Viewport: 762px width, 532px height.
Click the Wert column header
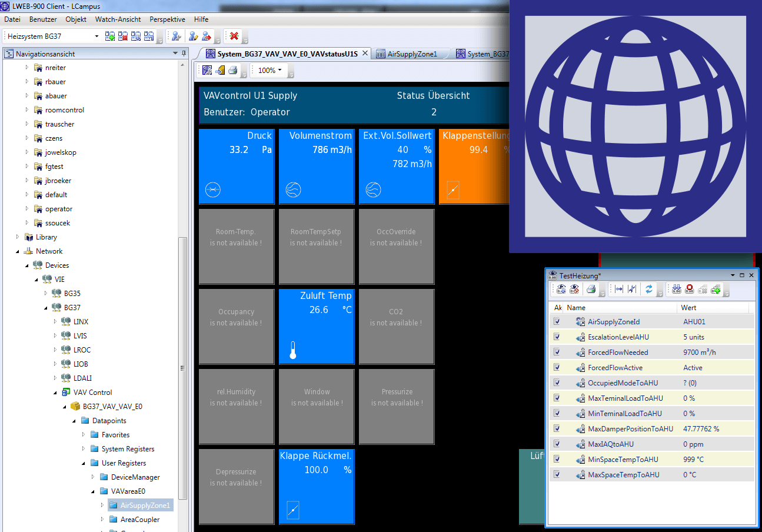(713, 308)
